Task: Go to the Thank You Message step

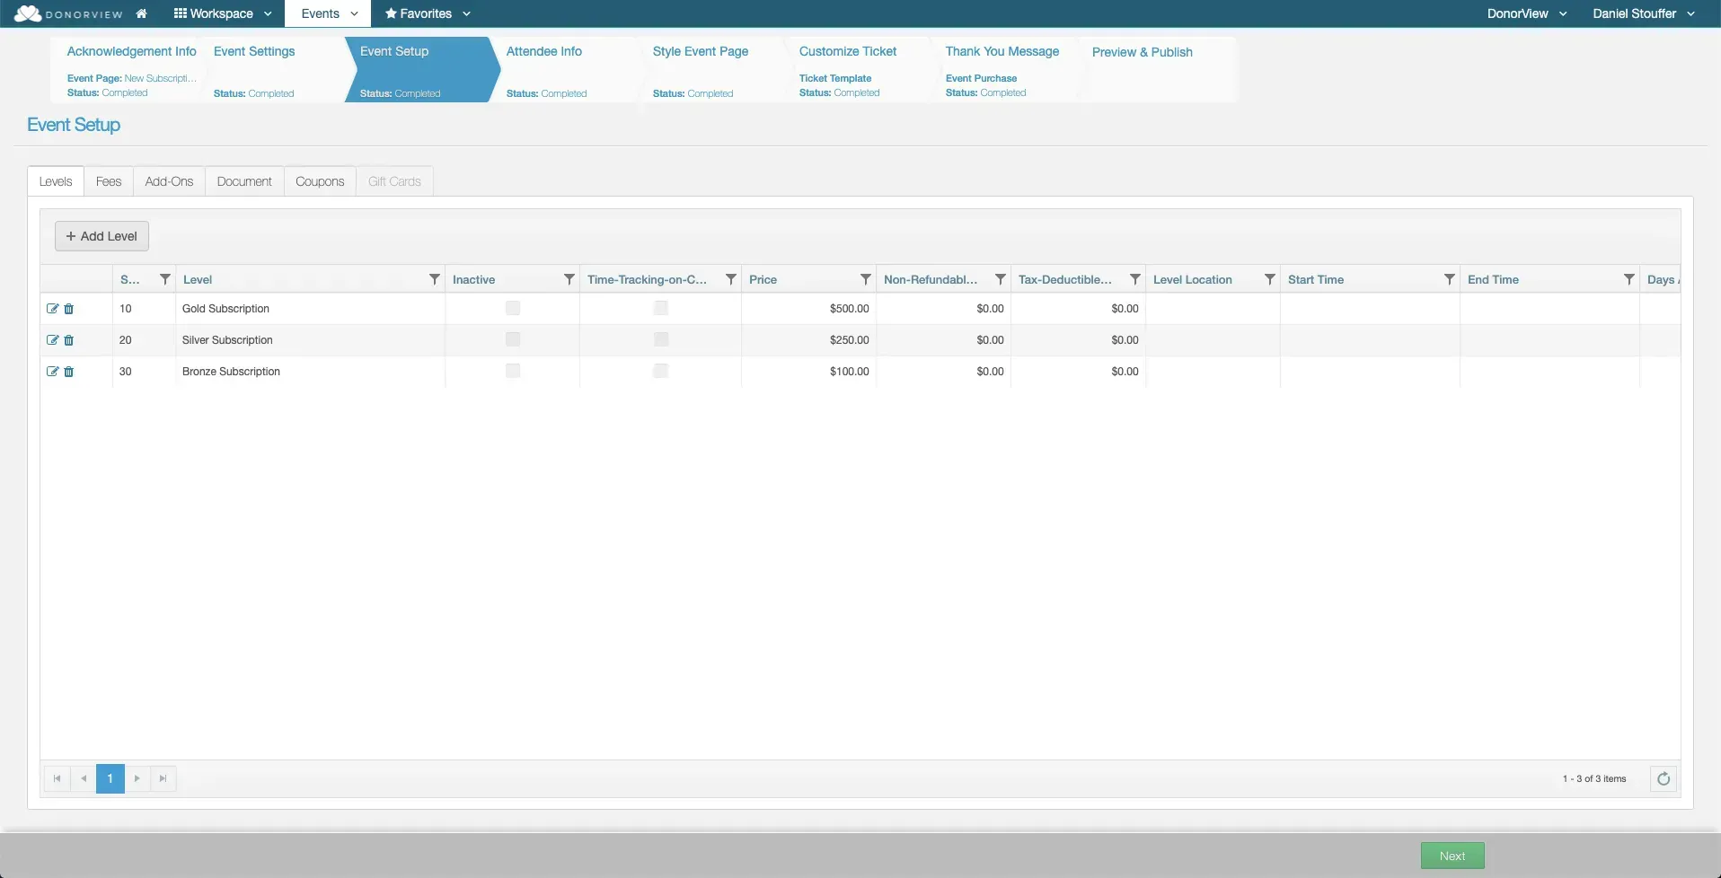Action: pos(1005,69)
